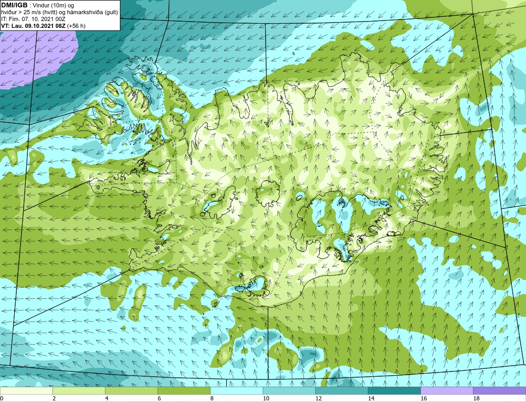Click the 2–4 m/s light green legend swatch
The height and width of the screenshot is (402, 526).
click(79, 390)
